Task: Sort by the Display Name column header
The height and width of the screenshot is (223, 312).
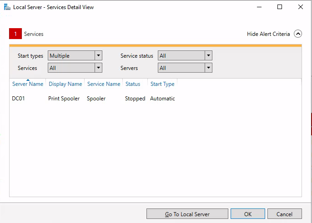Action: click(65, 84)
